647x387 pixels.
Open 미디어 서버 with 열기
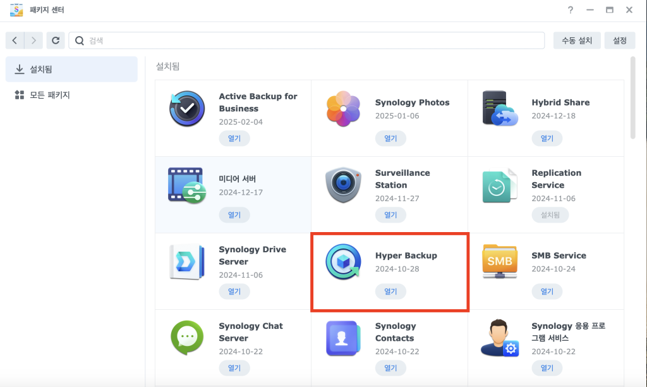click(234, 215)
